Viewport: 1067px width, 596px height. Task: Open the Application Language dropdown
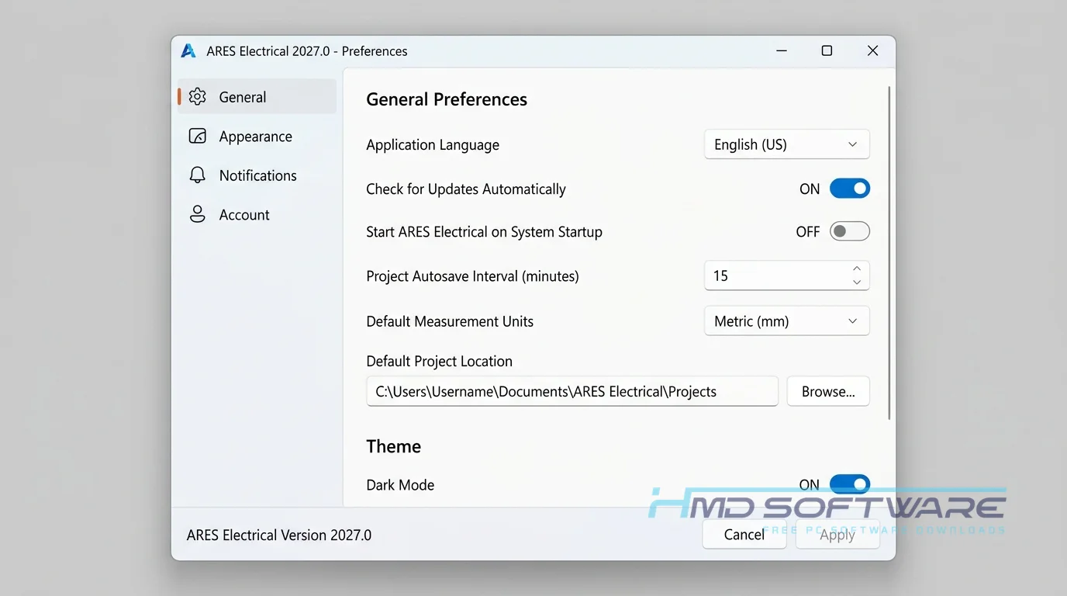786,144
